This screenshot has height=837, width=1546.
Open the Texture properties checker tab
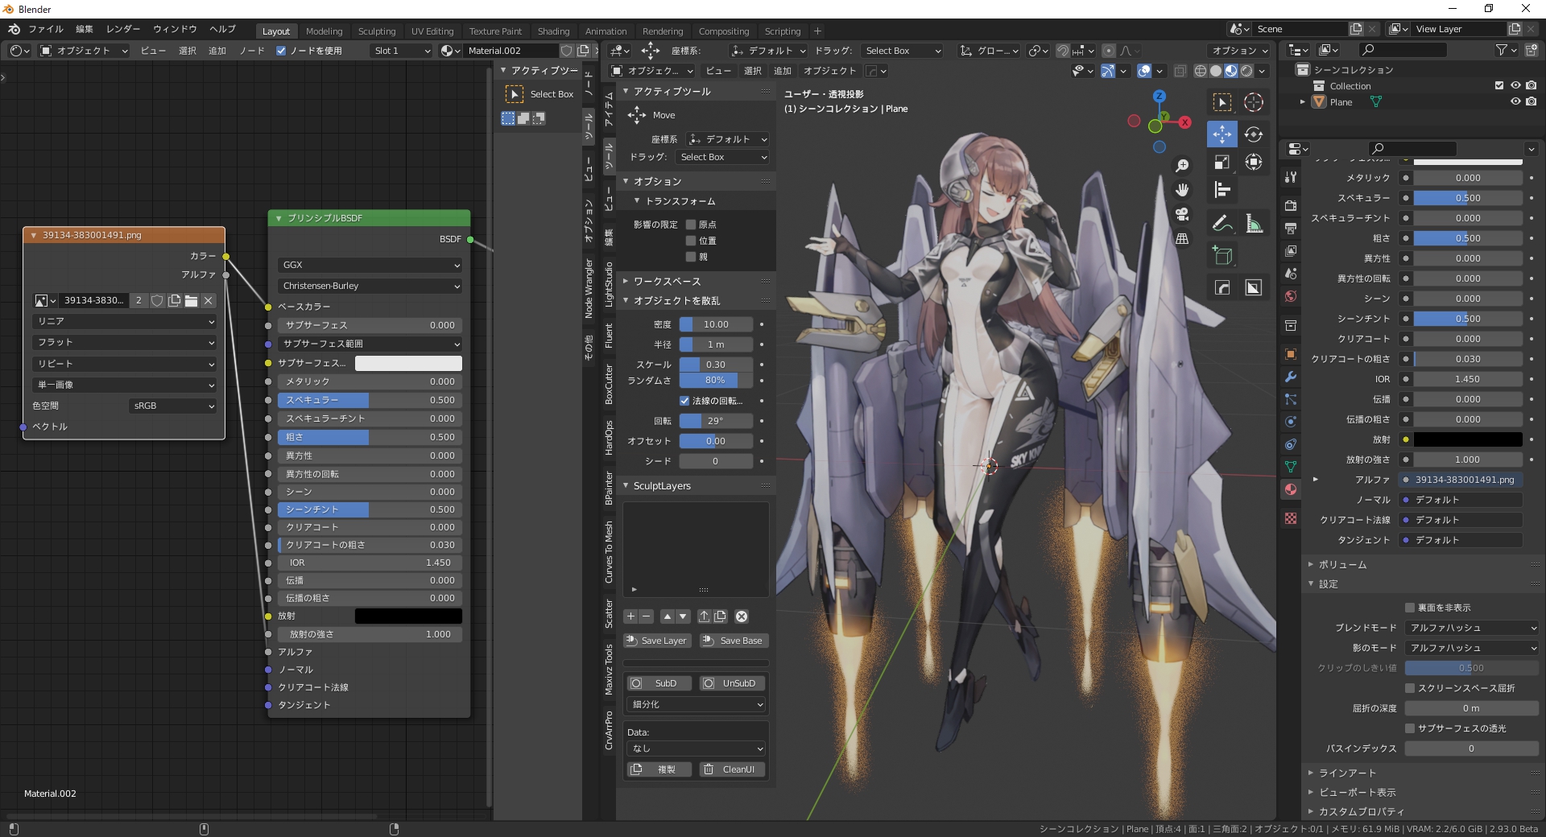pyautogui.click(x=1291, y=518)
